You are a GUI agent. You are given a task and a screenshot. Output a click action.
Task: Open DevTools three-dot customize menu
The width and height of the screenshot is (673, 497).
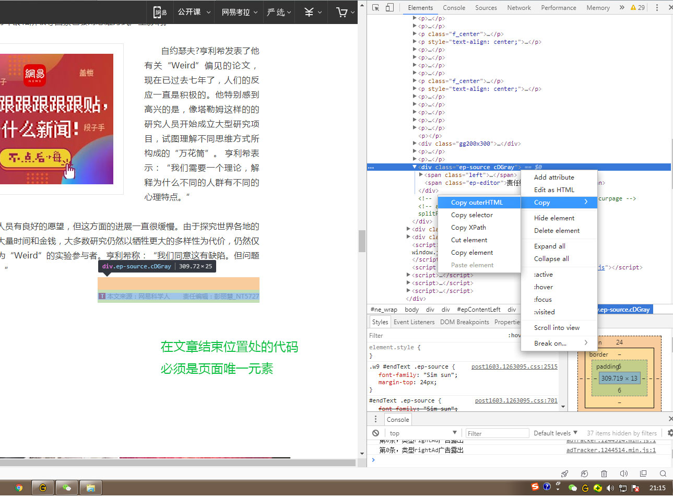tap(657, 7)
